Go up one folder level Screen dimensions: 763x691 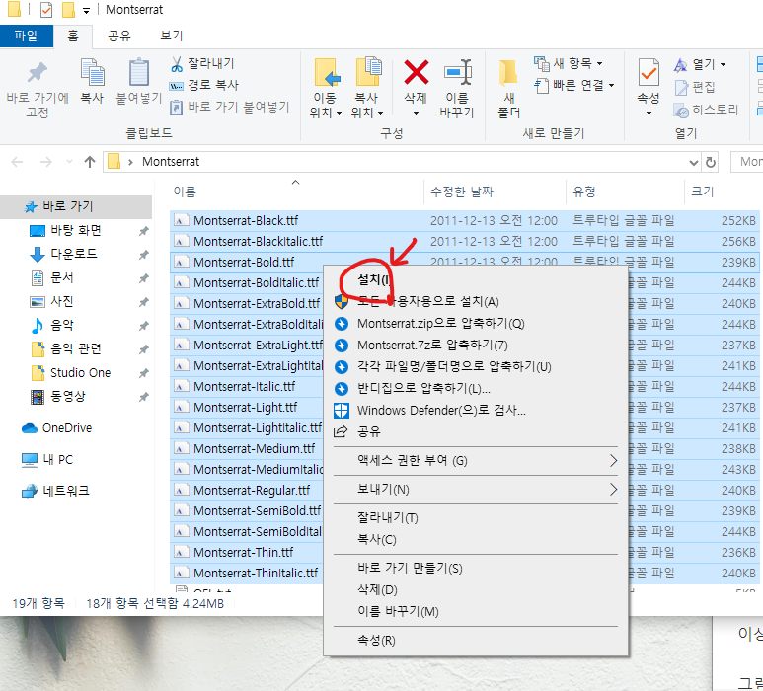coord(90,162)
